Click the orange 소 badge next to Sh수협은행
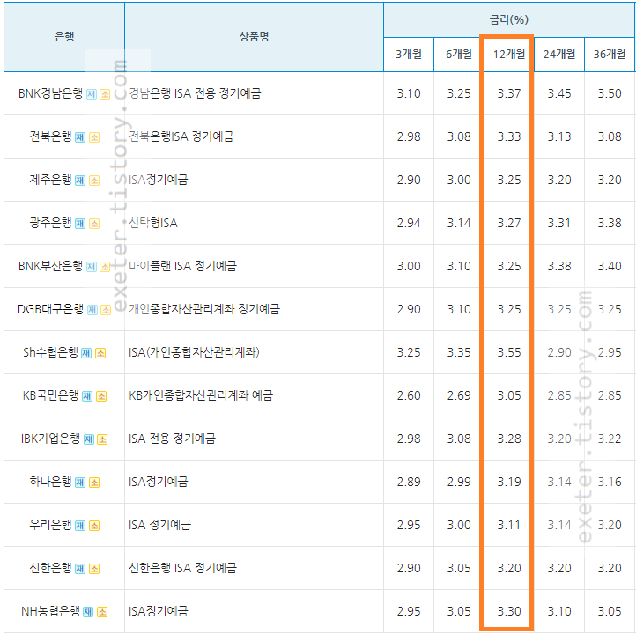Viewport: 636px width, 634px height. tap(100, 353)
